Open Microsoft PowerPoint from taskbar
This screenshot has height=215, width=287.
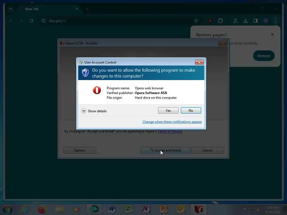click(x=164, y=209)
